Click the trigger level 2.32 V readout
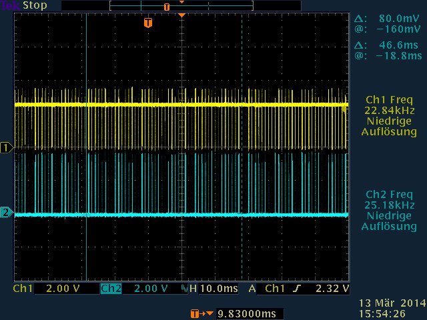427x320 pixels. pyautogui.click(x=332, y=289)
